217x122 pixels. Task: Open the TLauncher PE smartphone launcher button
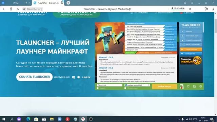(76, 14)
